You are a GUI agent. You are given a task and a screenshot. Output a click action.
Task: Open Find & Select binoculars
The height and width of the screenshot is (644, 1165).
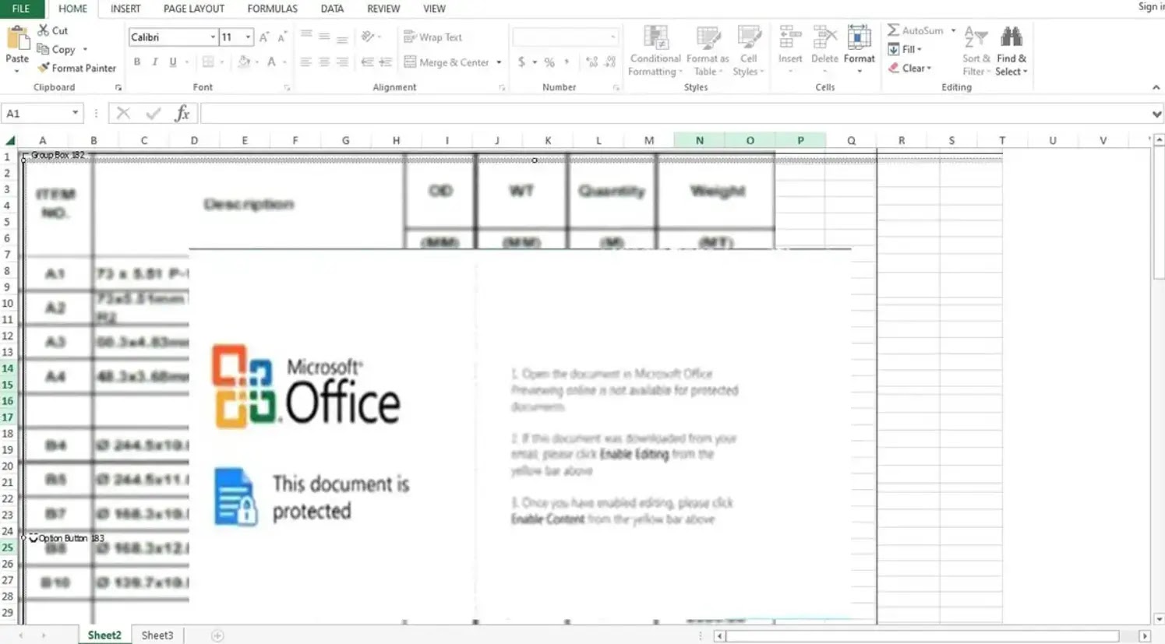pyautogui.click(x=1011, y=51)
